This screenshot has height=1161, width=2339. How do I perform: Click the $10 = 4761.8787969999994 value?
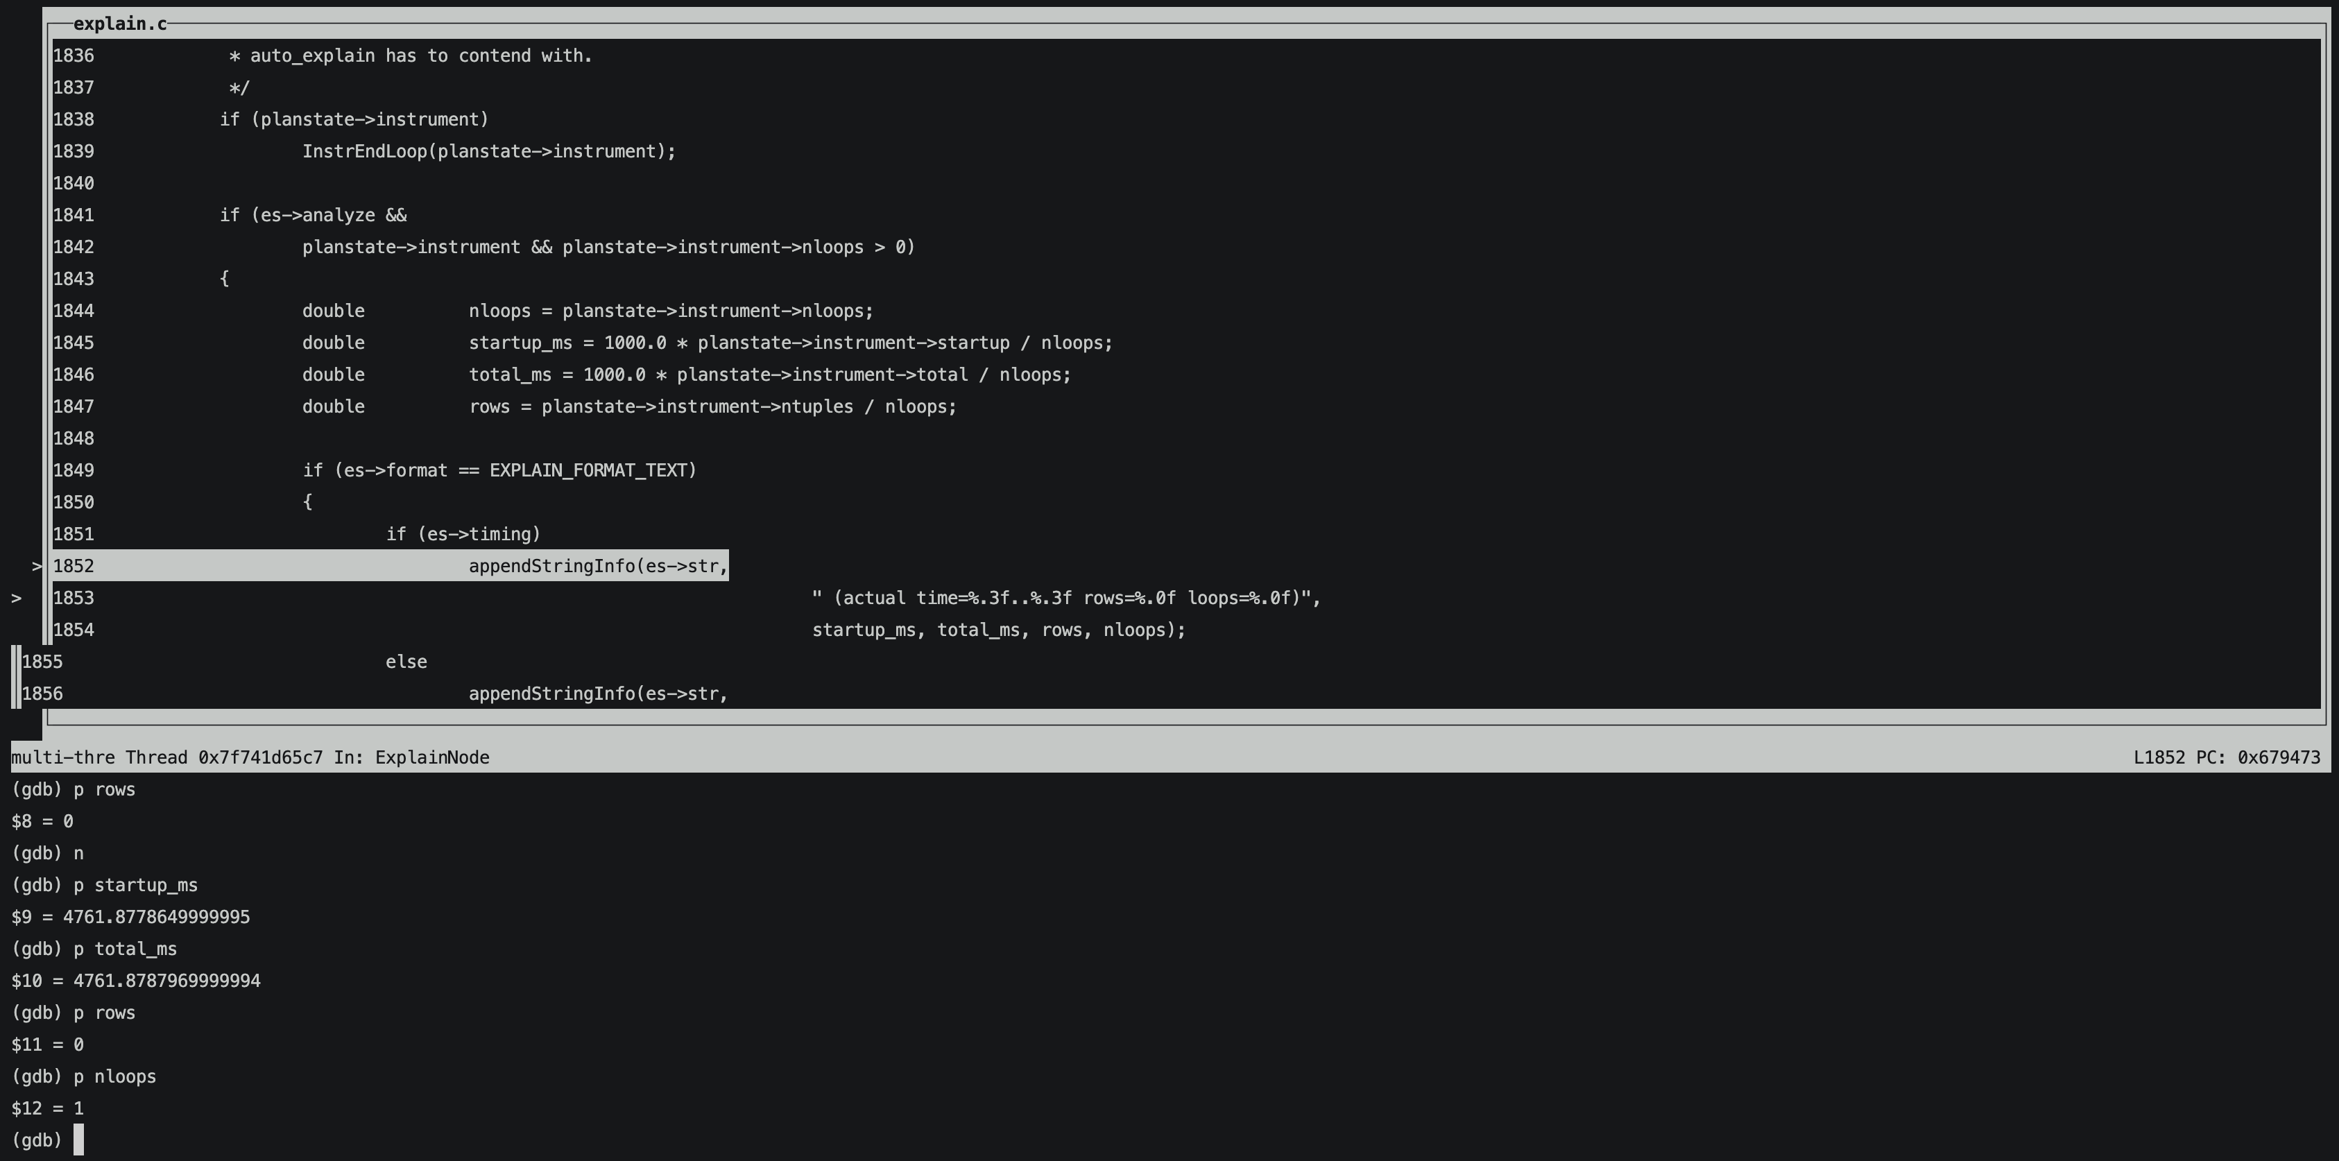[x=136, y=981]
